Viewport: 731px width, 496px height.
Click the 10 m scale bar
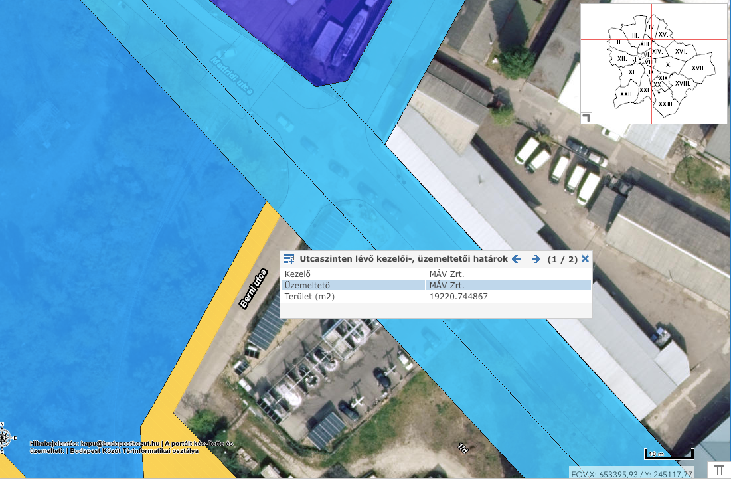[669, 454]
